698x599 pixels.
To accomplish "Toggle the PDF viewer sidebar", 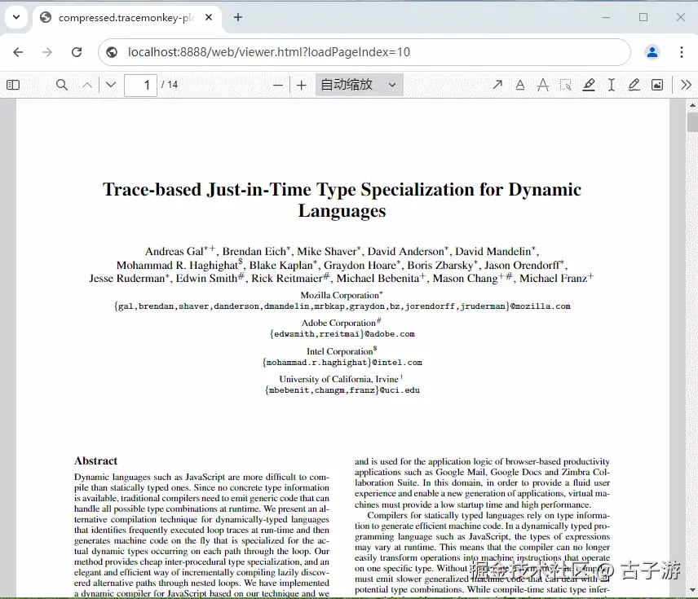I will 13,85.
